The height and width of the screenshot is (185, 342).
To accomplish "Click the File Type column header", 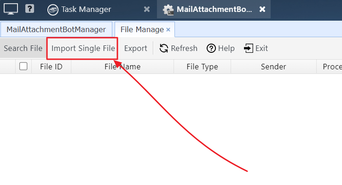I will pos(202,67).
